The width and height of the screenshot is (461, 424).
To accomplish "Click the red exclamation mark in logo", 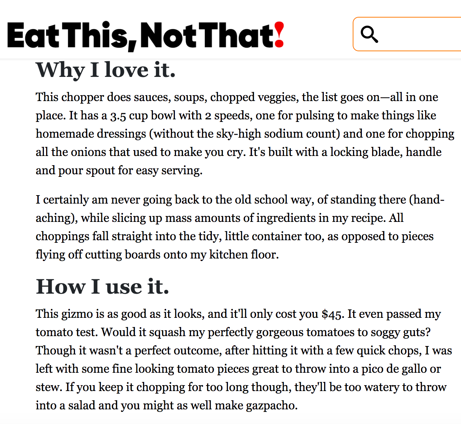I will click(x=279, y=35).
